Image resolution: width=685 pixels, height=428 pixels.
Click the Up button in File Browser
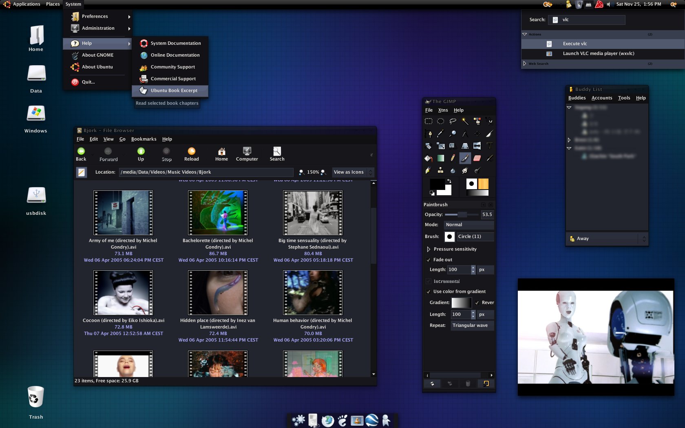(141, 154)
